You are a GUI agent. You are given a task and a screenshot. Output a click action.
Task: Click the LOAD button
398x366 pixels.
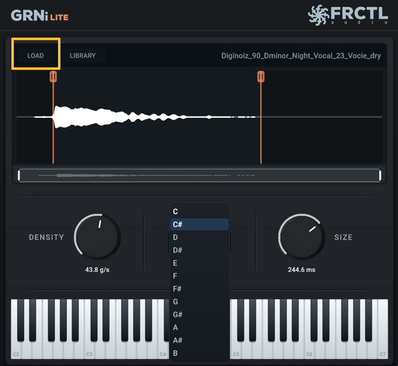36,55
